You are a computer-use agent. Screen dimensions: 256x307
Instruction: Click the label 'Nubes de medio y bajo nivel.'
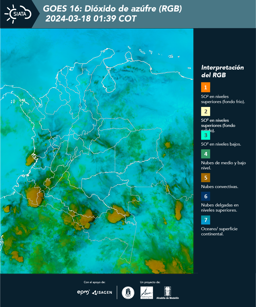pos(224,165)
